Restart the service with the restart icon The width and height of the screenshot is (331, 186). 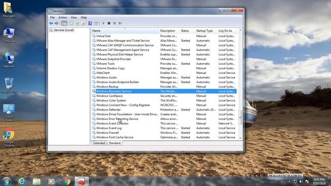coord(120,23)
